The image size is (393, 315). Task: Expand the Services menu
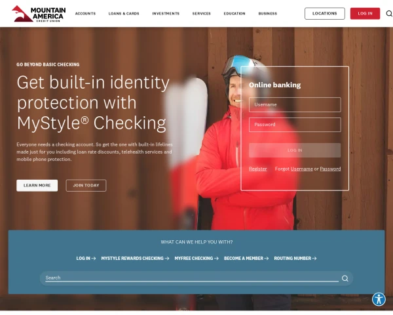click(x=202, y=14)
